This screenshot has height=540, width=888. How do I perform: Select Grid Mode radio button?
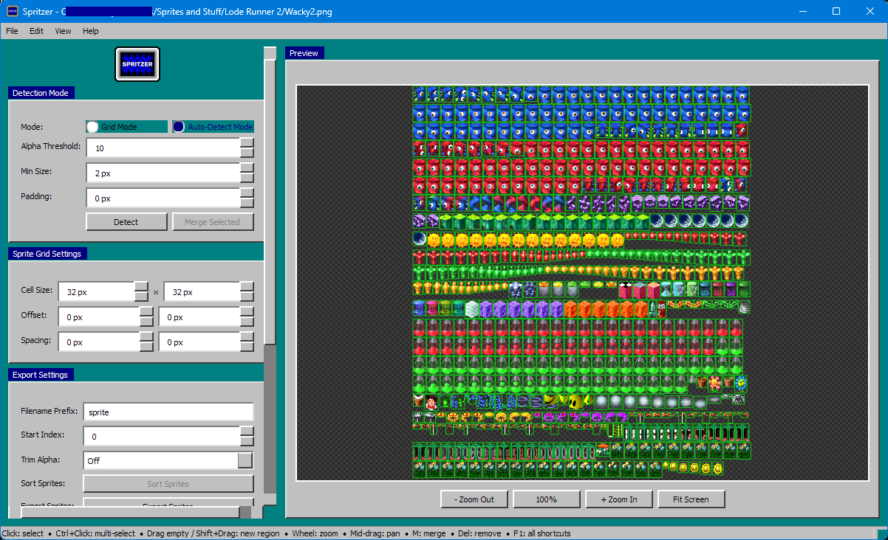click(x=126, y=127)
